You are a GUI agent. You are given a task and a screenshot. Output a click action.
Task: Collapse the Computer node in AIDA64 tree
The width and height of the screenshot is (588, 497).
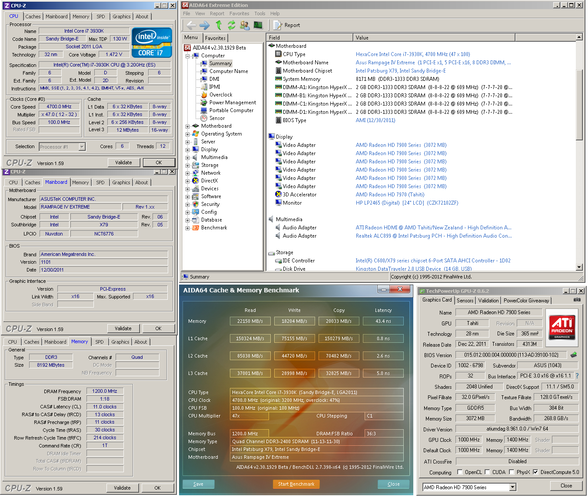point(187,56)
